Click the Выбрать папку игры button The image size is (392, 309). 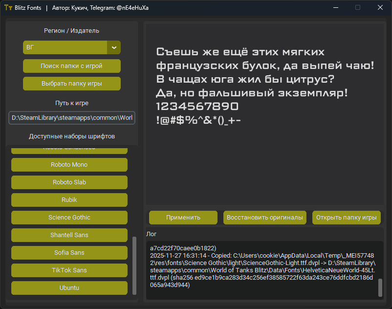click(71, 83)
